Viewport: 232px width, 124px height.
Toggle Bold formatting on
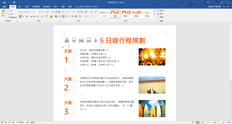[20, 16]
